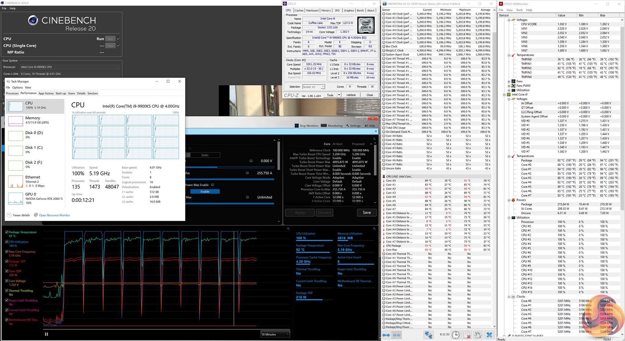Click HWiNFO close sensors X icon
Viewport: 625px width, 341px height.
pos(489,335)
